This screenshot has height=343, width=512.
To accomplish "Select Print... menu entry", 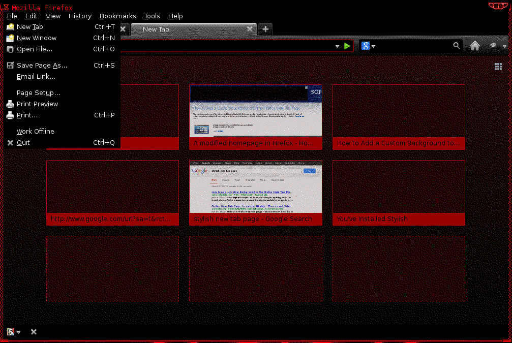I will [x=62, y=115].
